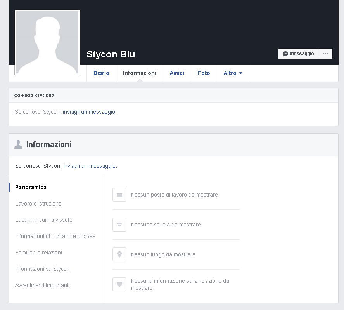The width and height of the screenshot is (344, 310).
Task: Click the Stycon Blu profile name
Action: 111,54
